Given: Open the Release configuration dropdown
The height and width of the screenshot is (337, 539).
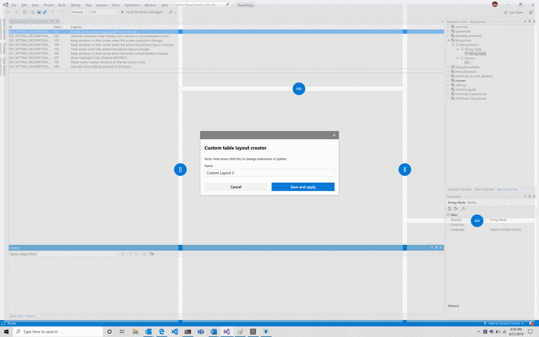Looking at the screenshot, I should [x=86, y=12].
